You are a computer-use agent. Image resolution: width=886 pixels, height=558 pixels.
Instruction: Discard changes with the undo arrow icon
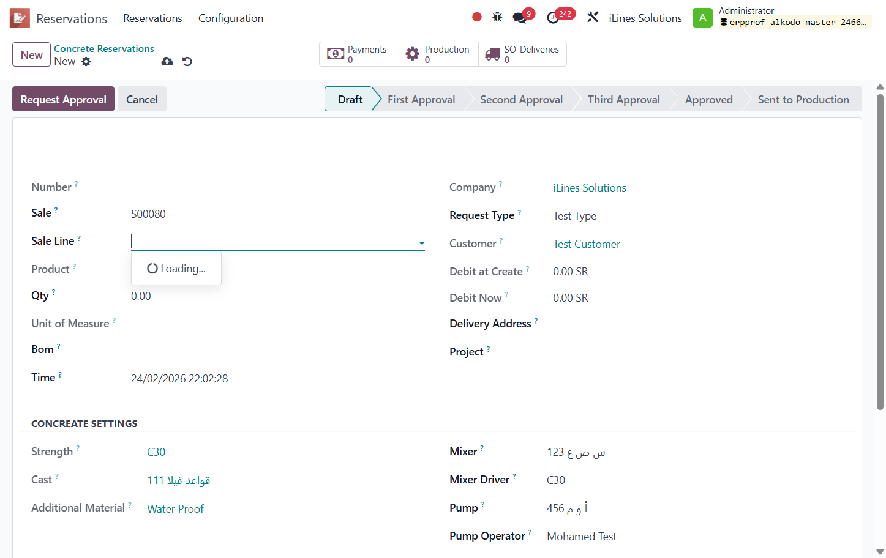point(187,61)
